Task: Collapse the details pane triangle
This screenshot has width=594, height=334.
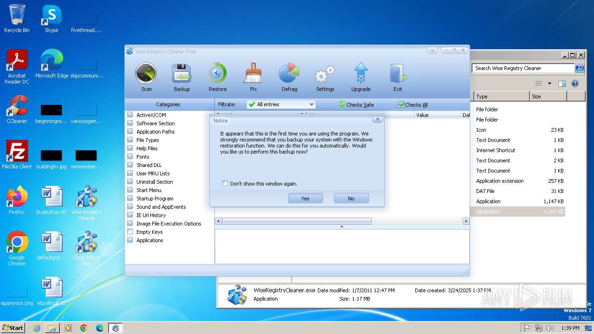Action: [342, 227]
